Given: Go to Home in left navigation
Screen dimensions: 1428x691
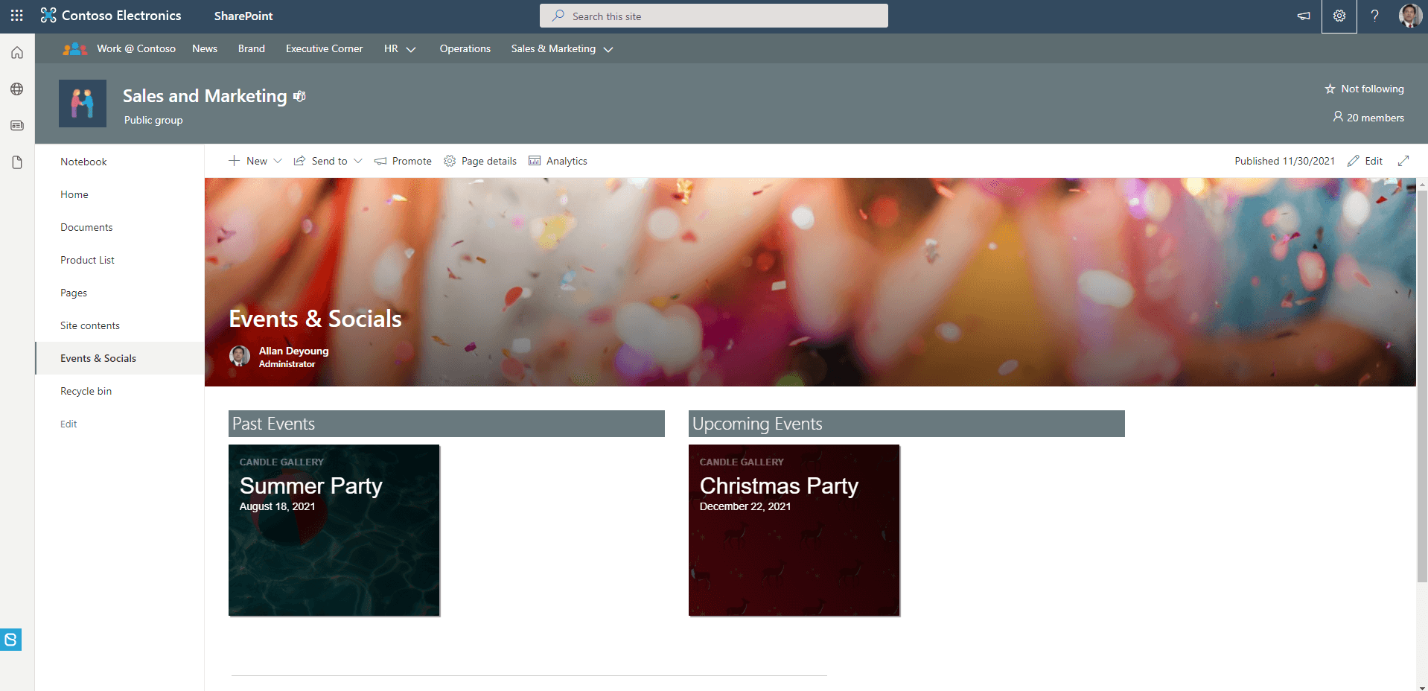Looking at the screenshot, I should [x=74, y=194].
